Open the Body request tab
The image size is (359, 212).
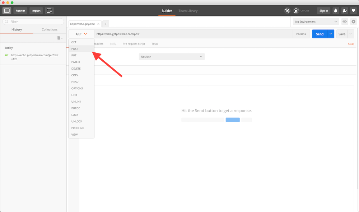coord(113,44)
